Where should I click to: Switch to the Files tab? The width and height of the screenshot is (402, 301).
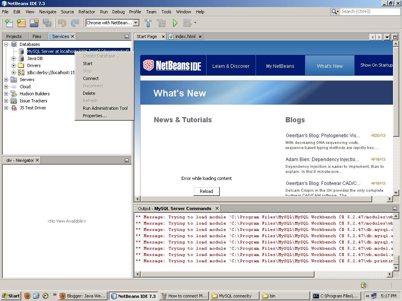point(37,36)
